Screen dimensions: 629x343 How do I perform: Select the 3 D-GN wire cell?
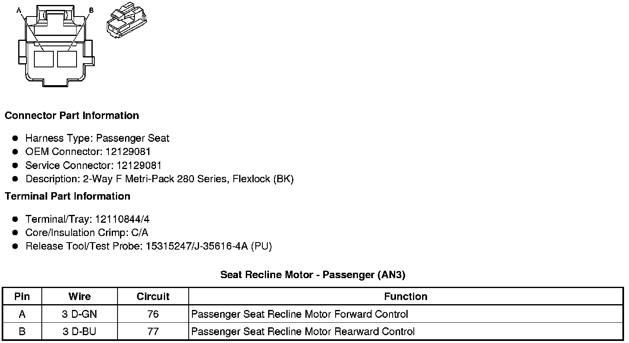pos(79,314)
